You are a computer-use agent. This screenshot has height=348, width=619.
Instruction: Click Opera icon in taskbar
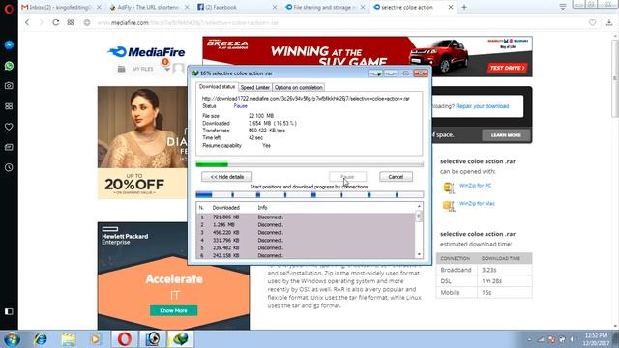click(x=125, y=339)
